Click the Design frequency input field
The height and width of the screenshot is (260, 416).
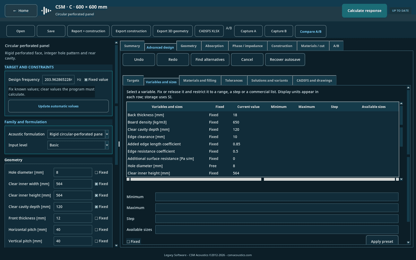(x=58, y=80)
